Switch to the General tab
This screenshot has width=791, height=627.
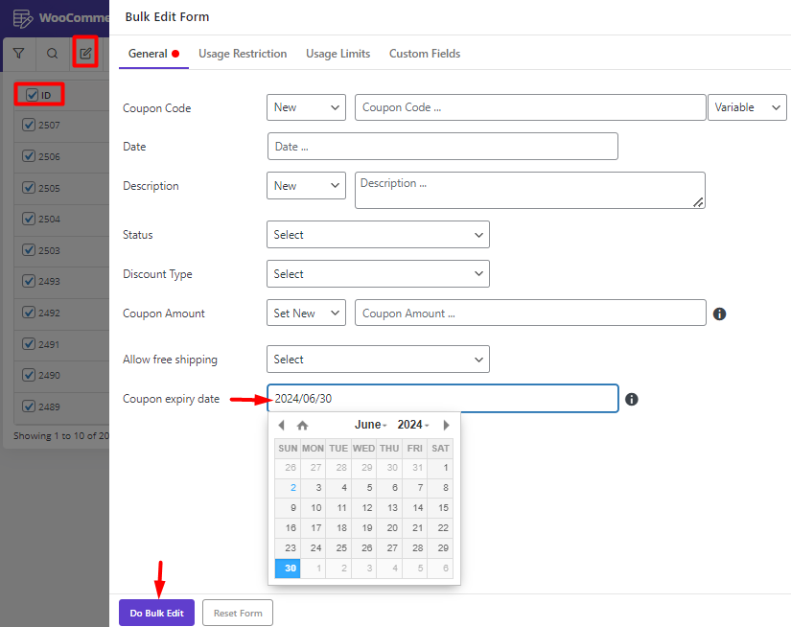pyautogui.click(x=153, y=54)
